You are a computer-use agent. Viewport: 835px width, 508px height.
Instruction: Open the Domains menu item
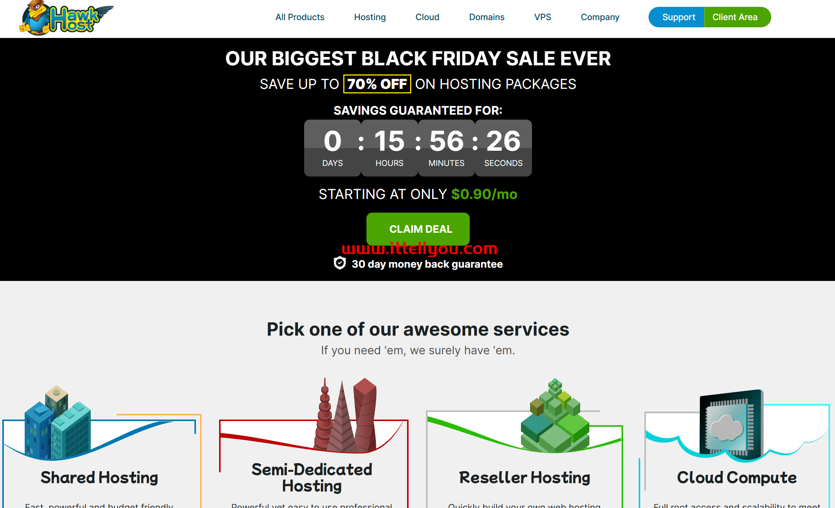coord(486,17)
